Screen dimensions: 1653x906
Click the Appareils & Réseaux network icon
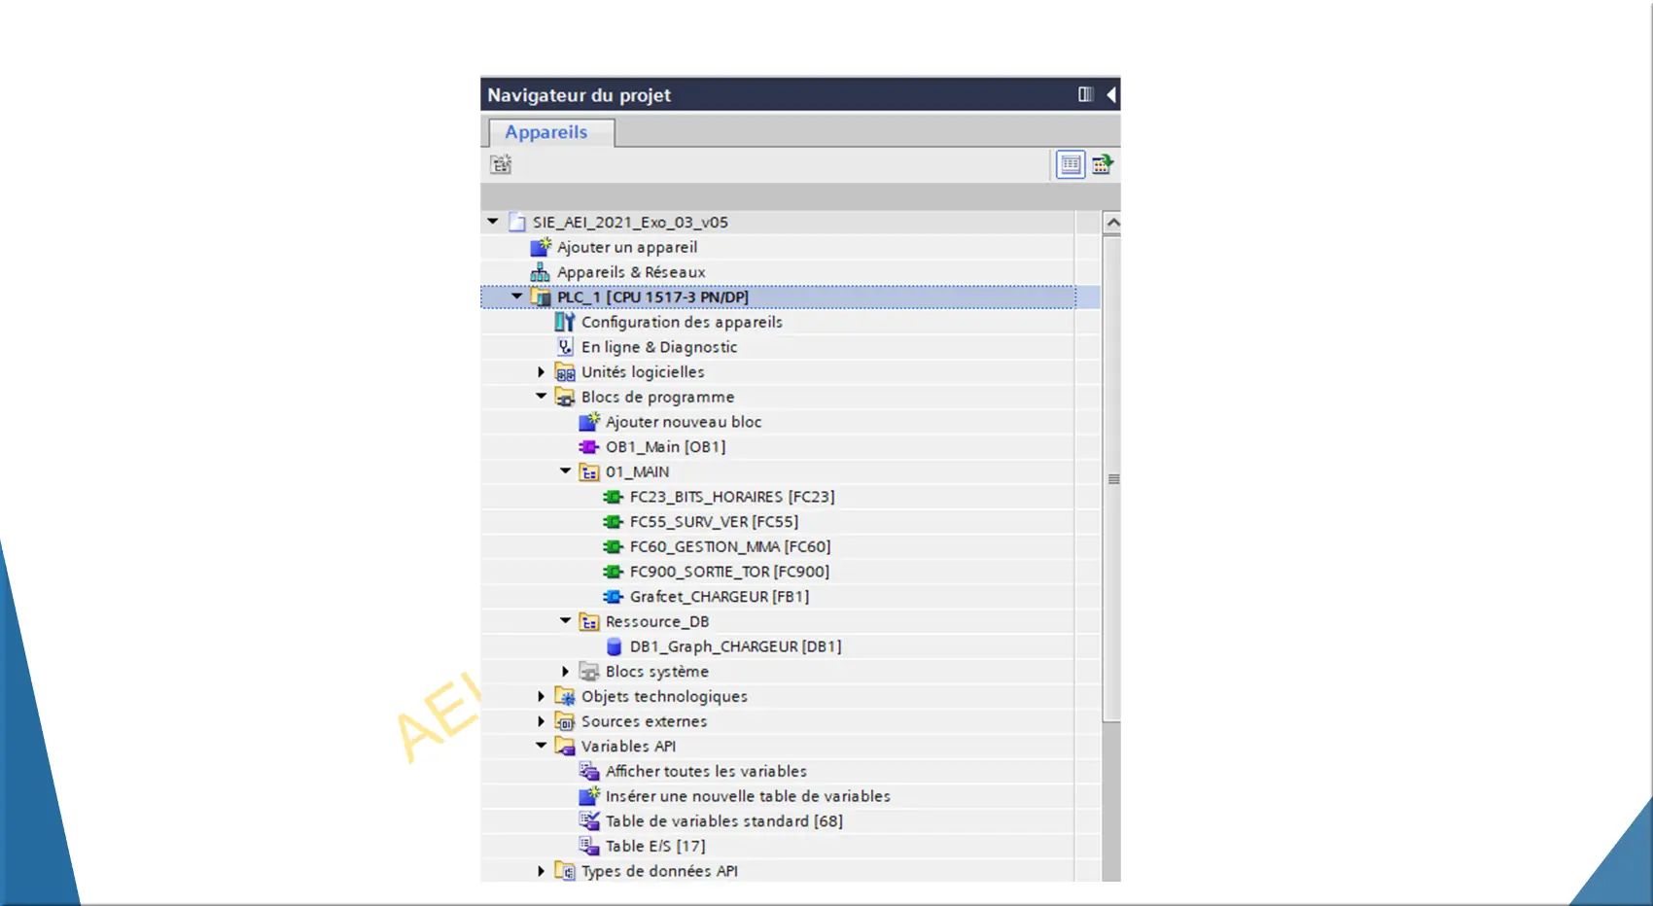[540, 272]
